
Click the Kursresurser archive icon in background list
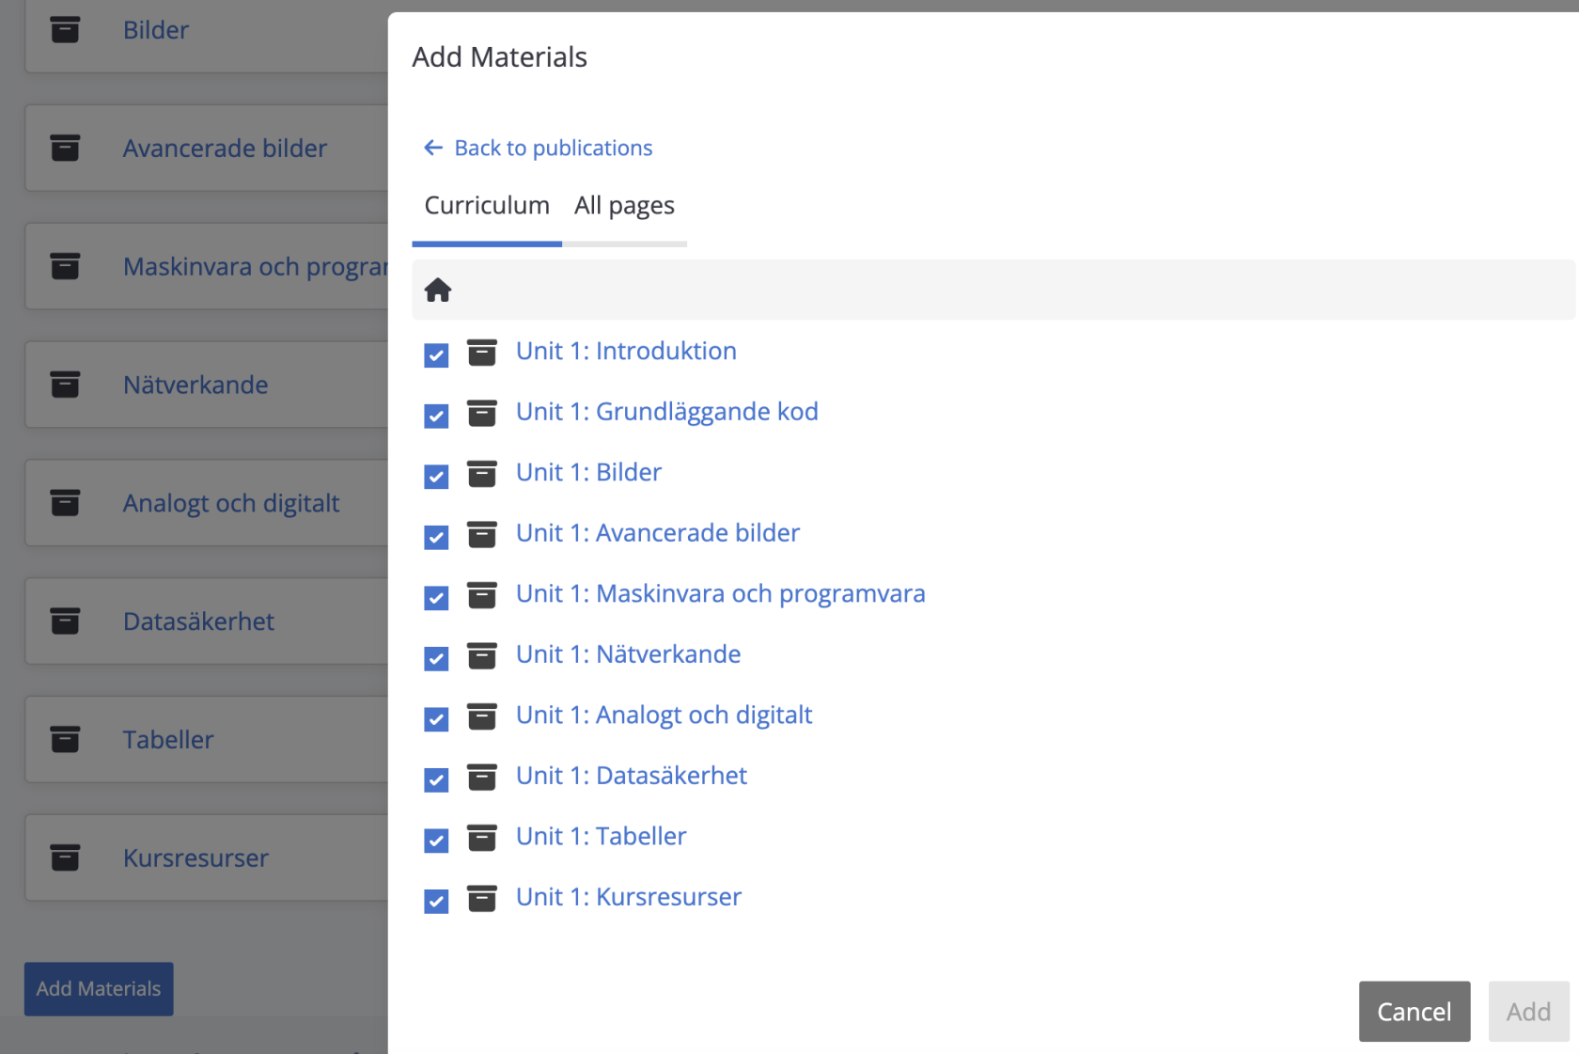65,857
